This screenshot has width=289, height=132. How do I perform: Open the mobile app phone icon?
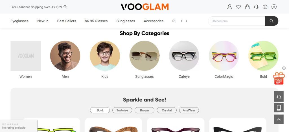[279, 107]
